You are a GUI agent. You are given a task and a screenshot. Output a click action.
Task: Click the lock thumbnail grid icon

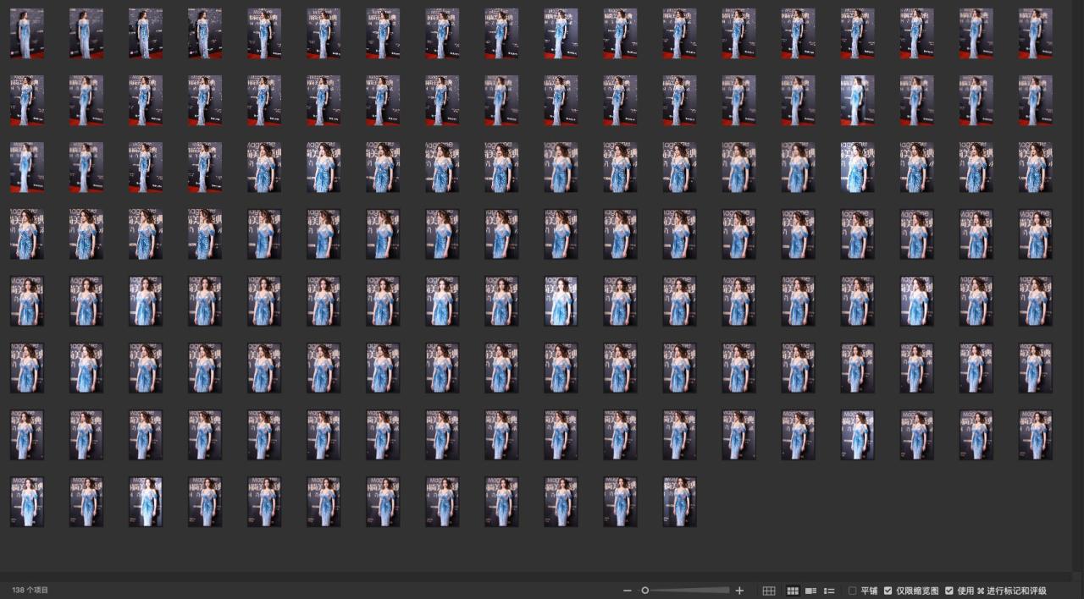[769, 591]
